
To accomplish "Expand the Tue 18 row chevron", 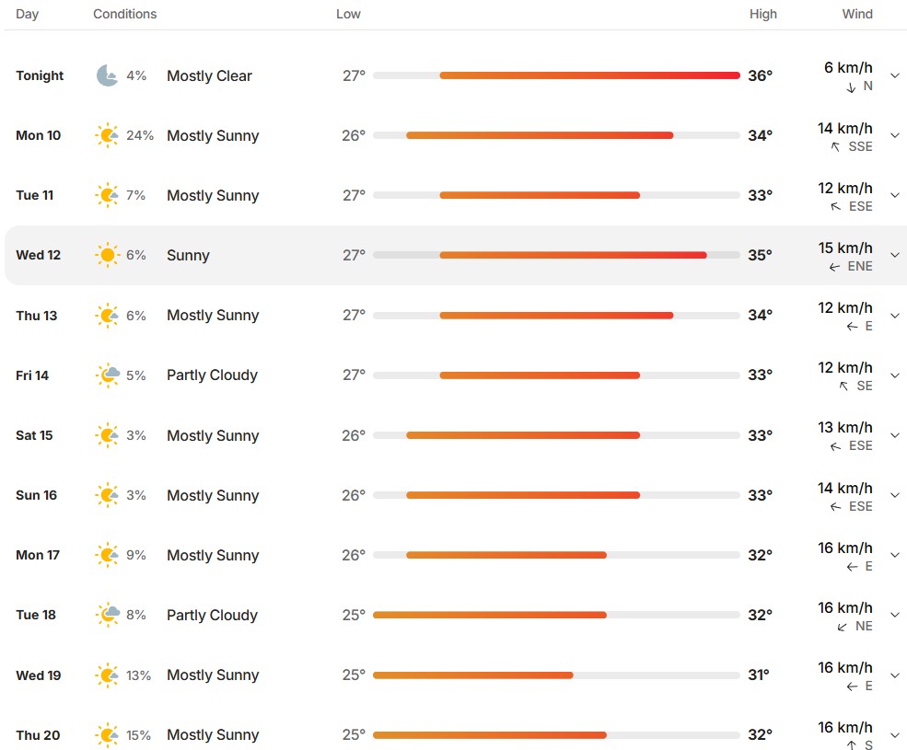I will pos(895,615).
